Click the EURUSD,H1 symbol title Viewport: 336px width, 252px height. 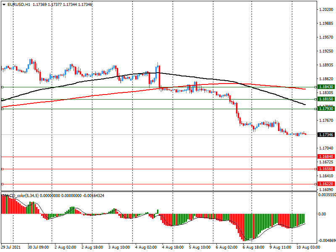point(19,5)
